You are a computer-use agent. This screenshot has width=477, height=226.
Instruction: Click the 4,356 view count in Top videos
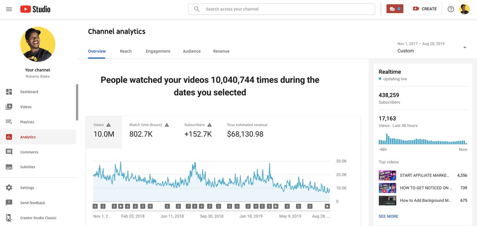pyautogui.click(x=462, y=175)
